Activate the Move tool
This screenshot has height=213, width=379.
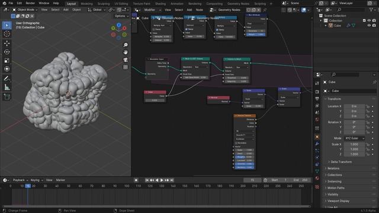point(7,43)
